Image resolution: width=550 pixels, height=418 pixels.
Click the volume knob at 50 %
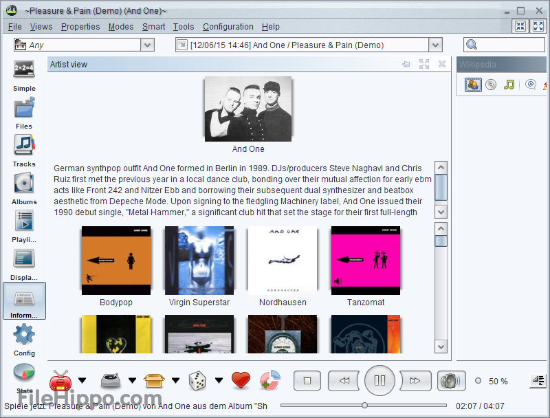pos(478,380)
